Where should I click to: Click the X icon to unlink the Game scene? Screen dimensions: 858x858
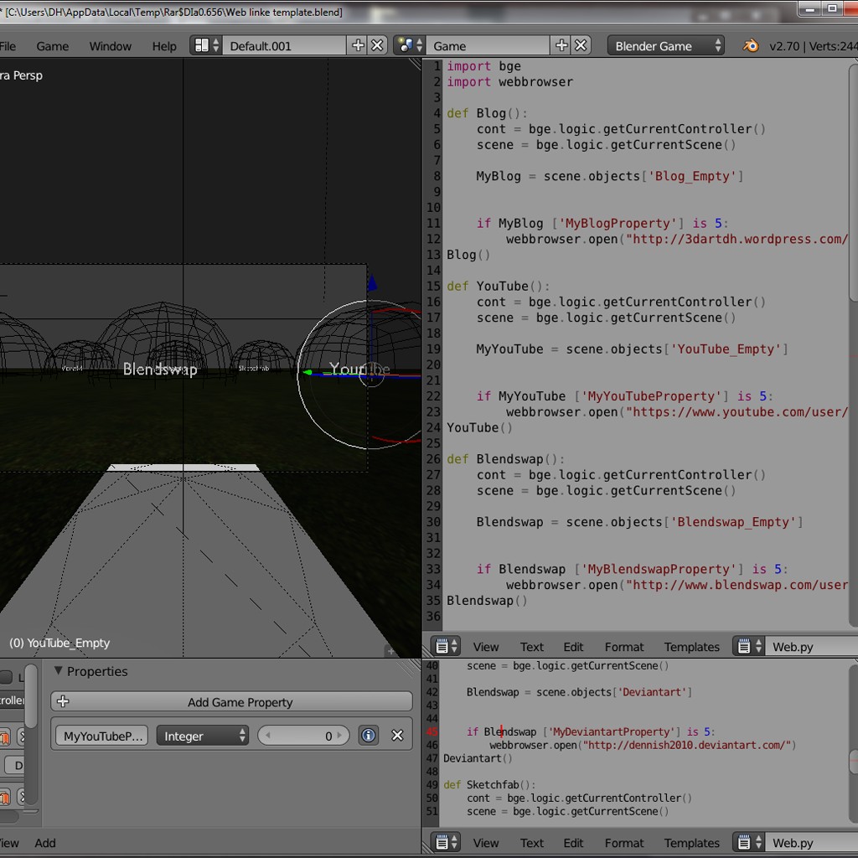tap(581, 45)
